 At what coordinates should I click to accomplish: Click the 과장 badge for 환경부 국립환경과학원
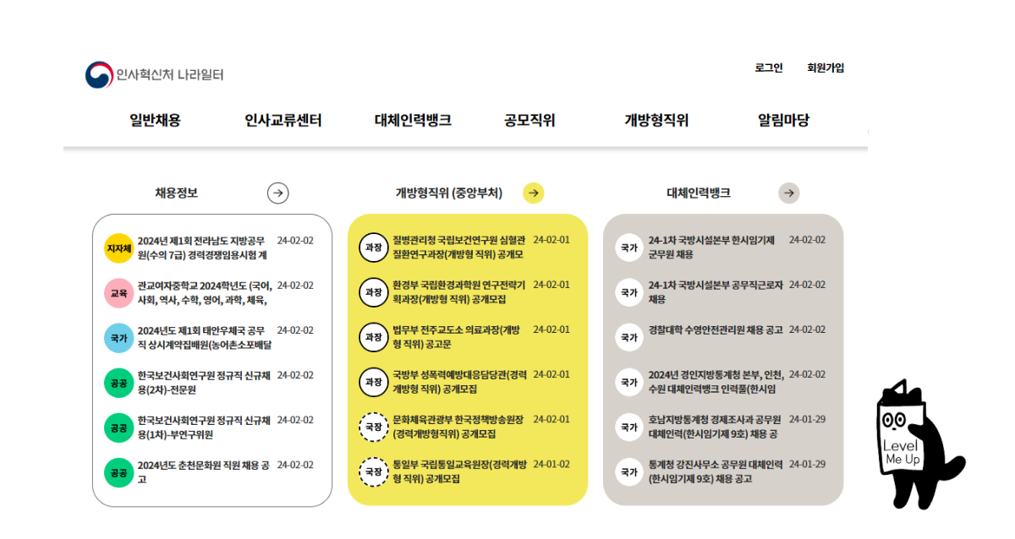(373, 291)
